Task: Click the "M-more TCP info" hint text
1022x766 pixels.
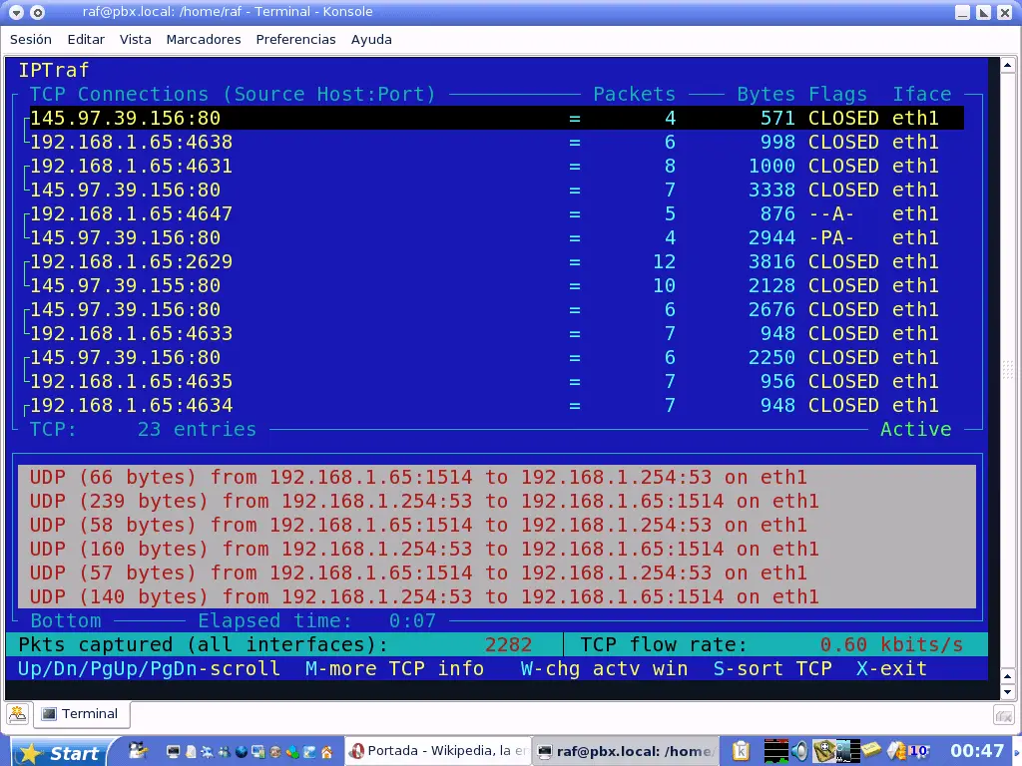Action: (x=395, y=669)
